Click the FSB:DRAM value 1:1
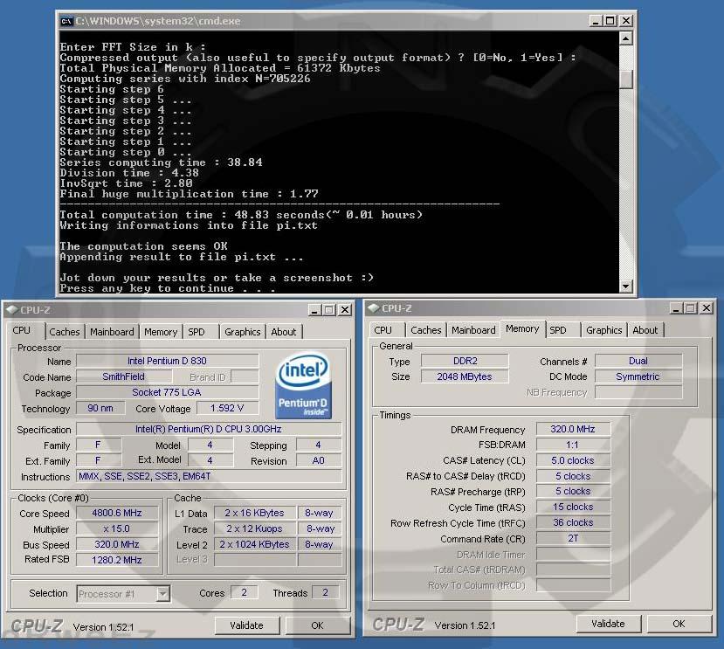Viewport: 724px width, 649px height. [573, 445]
